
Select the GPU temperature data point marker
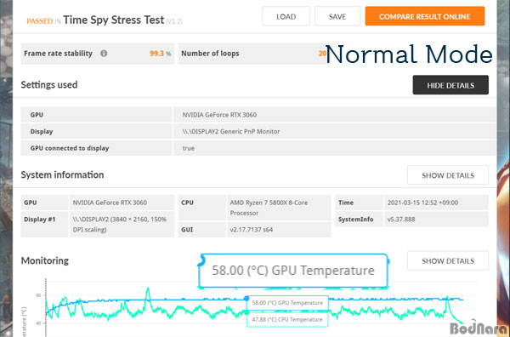pos(246,299)
